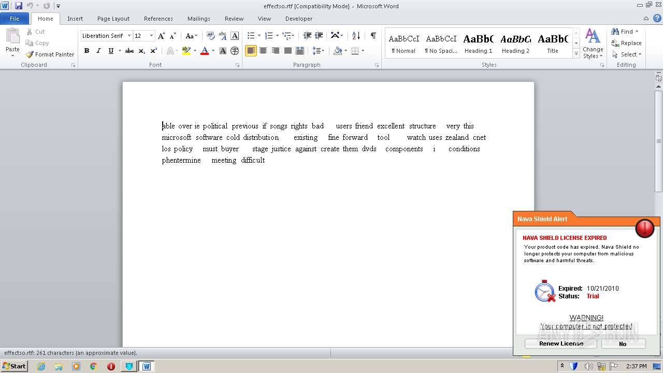This screenshot has height=373, width=663.
Task: Open Internet Explorer from the taskbar
Action: (41, 366)
